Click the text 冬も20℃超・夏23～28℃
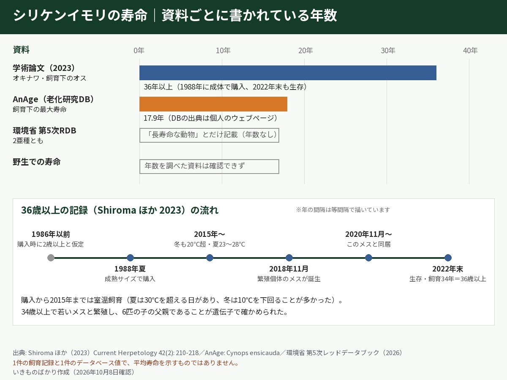The width and height of the screenshot is (507, 380). [x=210, y=244]
